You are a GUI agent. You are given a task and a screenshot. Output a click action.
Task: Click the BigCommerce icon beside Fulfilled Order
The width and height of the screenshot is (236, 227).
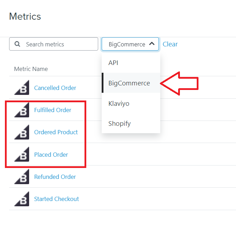(22, 110)
